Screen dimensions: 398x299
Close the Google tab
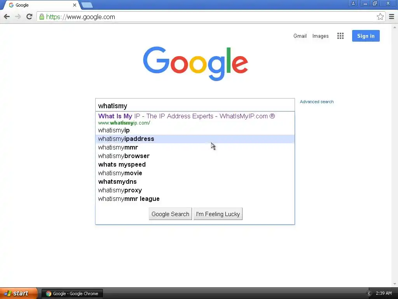click(75, 5)
